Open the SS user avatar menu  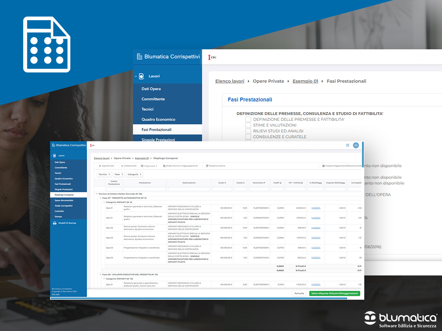(356, 145)
